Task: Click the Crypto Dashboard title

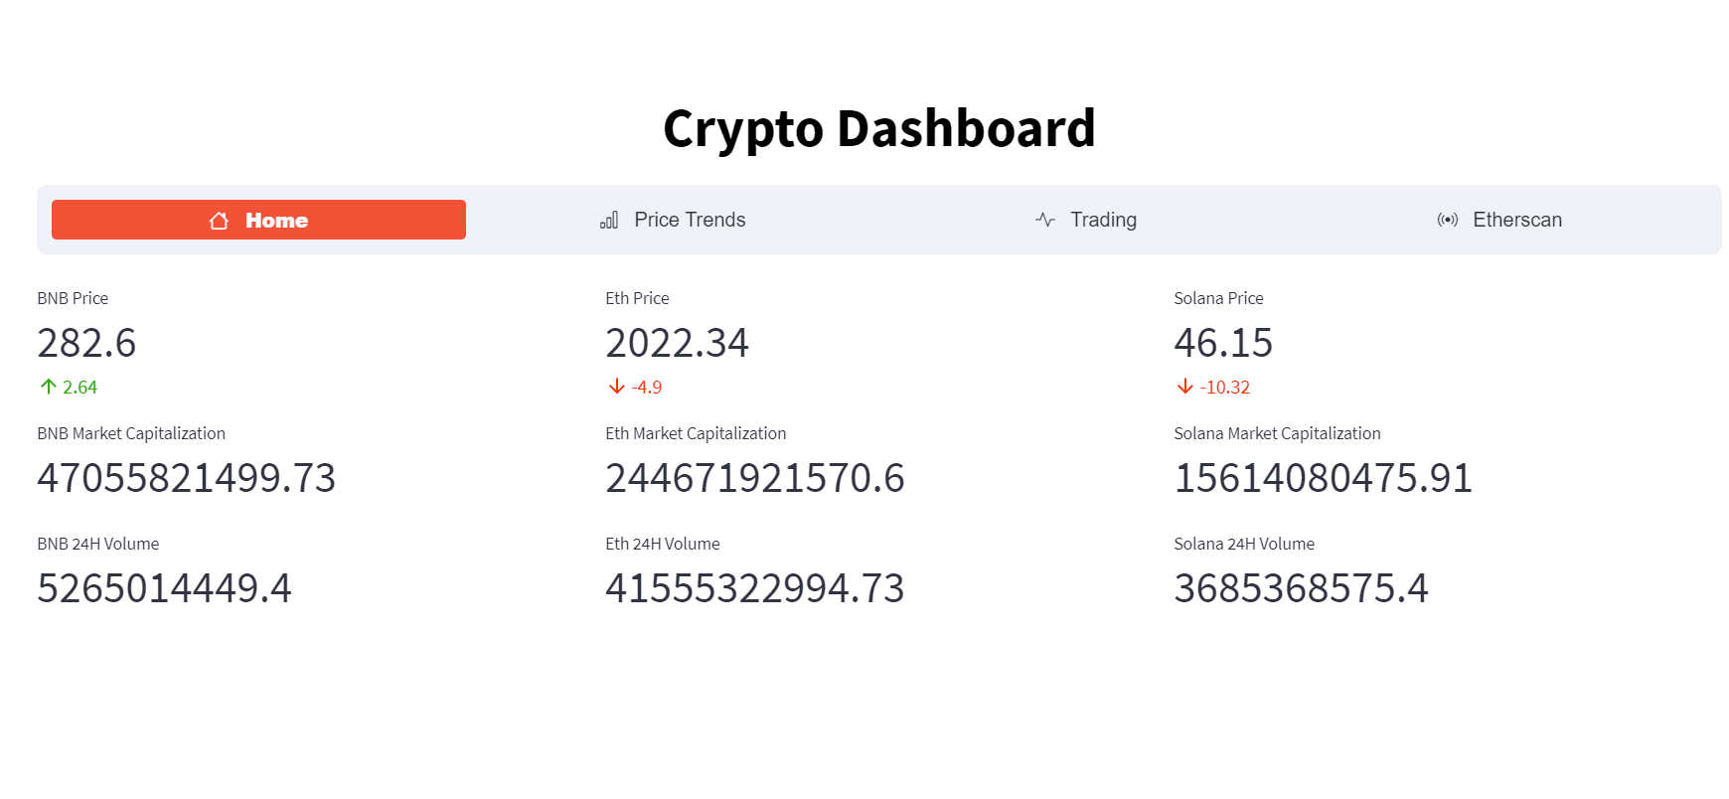Action: click(879, 127)
